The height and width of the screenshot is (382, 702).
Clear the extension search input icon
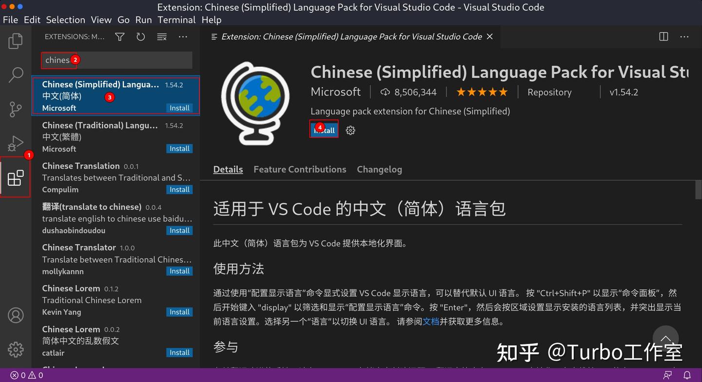click(x=161, y=37)
